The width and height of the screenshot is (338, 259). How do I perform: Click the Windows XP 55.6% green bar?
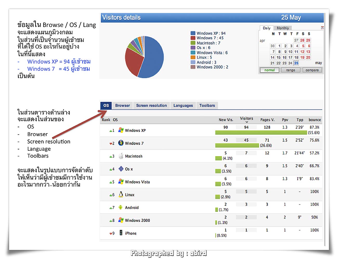click(x=261, y=133)
